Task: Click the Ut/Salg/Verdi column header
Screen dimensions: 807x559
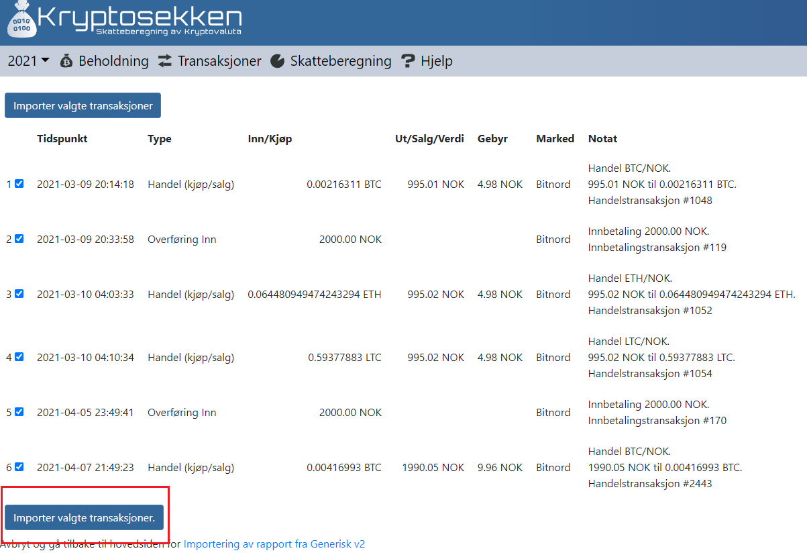Action: point(429,139)
